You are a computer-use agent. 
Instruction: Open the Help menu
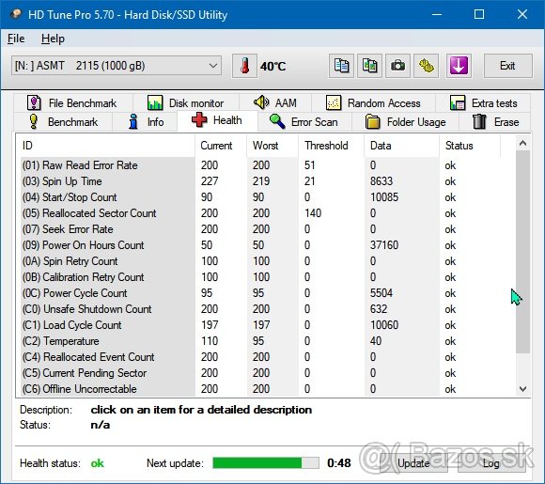pyautogui.click(x=53, y=39)
